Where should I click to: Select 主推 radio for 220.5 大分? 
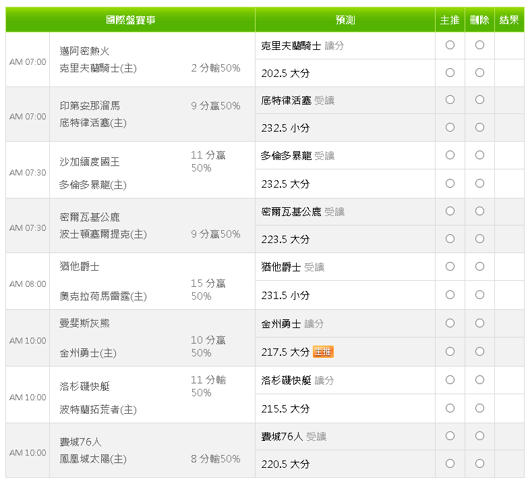[x=450, y=464]
